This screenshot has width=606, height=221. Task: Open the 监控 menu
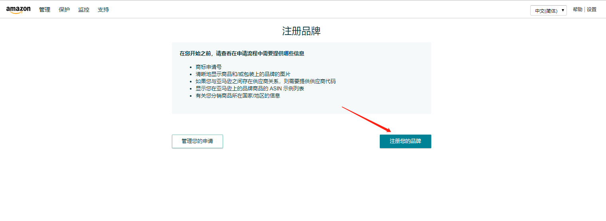(84, 10)
